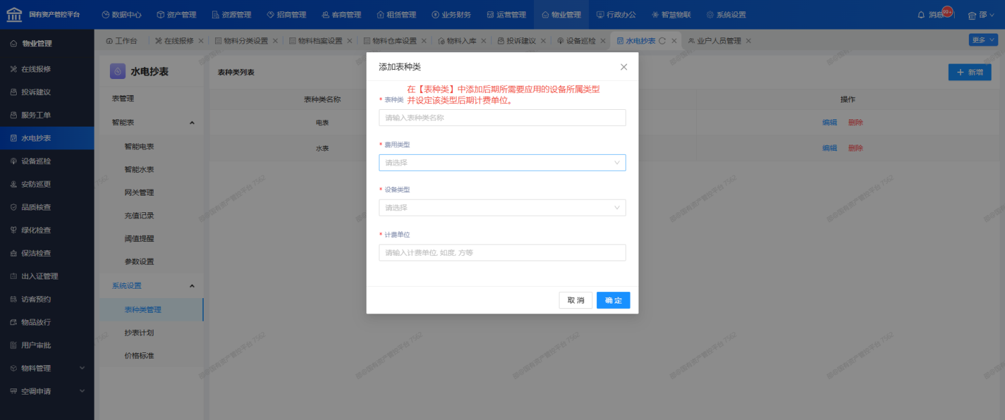Open 智慧物联 in top navigation
Viewport: 1005px width, 420px height.
tap(671, 15)
